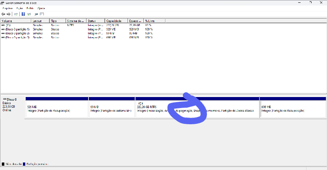Screen dimensions: 327x170
Task: Select the (C:) volume row
Action: point(83,25)
